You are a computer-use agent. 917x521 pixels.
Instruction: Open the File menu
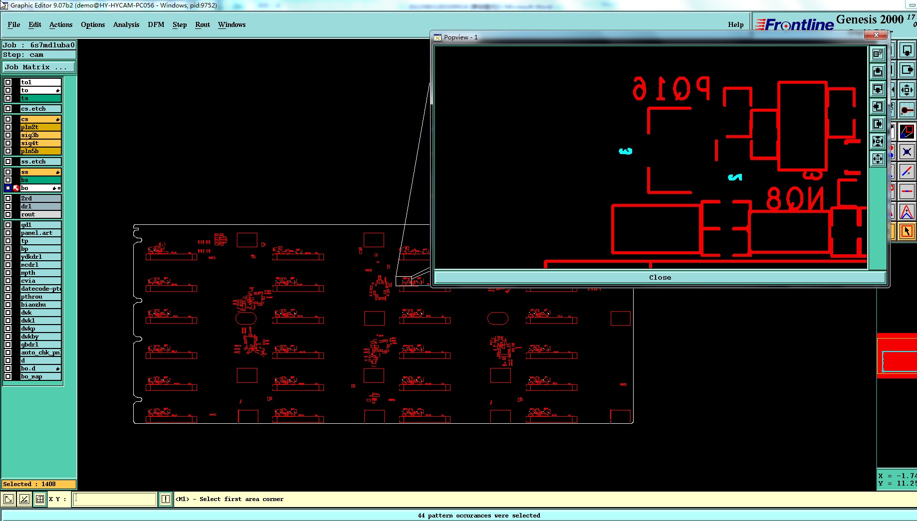pyautogui.click(x=14, y=24)
